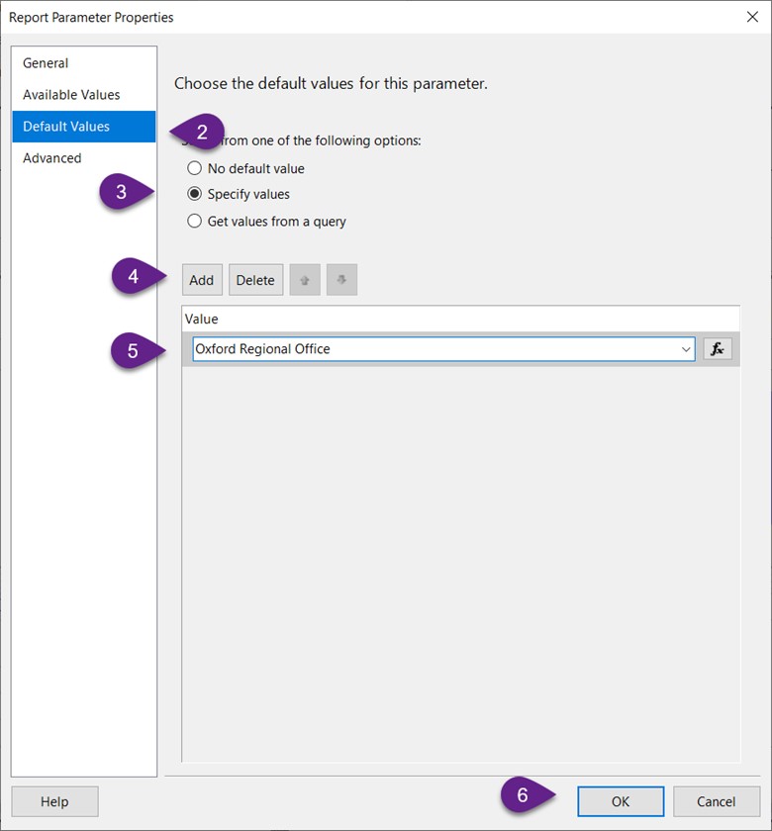Select the No default value option
772x831 pixels.
pyautogui.click(x=195, y=168)
